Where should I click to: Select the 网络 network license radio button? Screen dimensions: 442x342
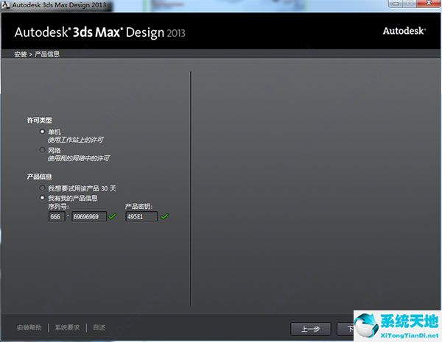tap(42, 150)
